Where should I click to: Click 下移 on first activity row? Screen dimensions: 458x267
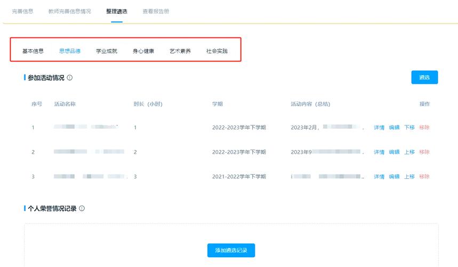pos(409,128)
